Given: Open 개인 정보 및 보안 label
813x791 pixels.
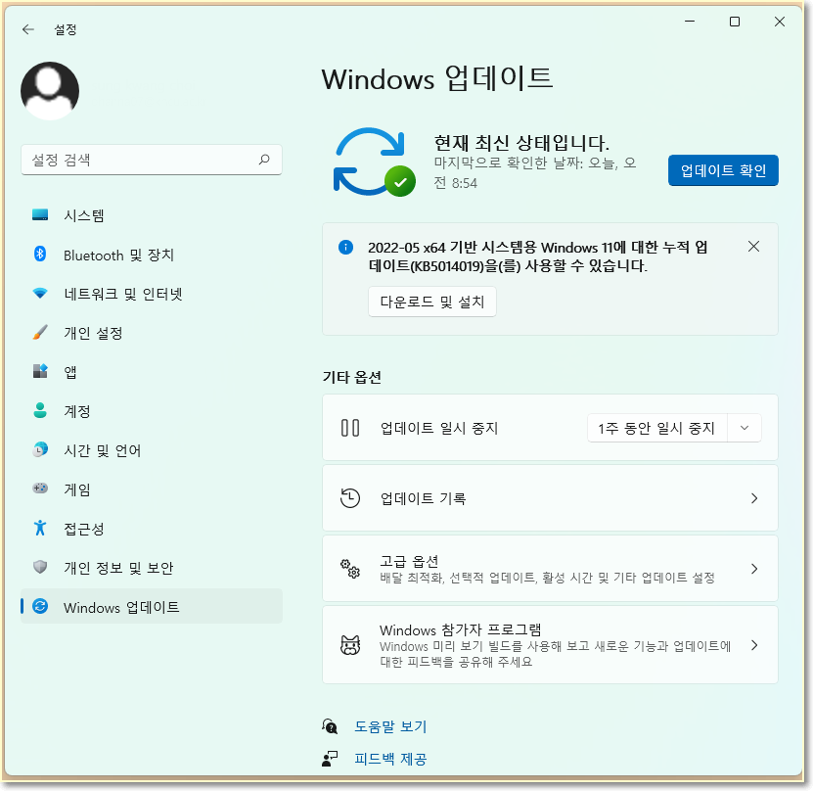Looking at the screenshot, I should 118,568.
